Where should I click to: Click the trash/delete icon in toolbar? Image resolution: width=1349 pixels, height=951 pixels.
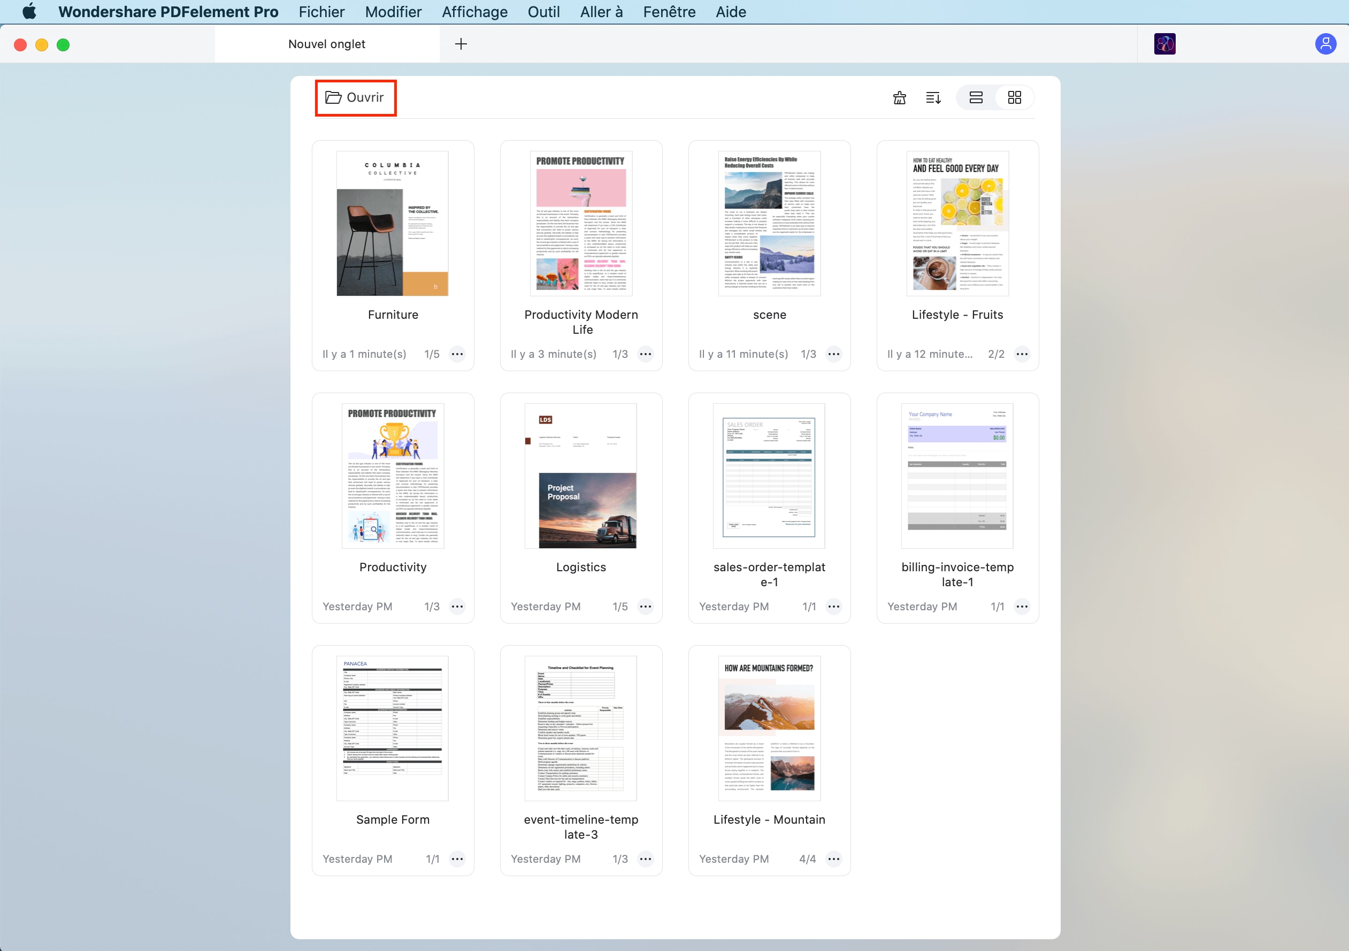click(900, 97)
